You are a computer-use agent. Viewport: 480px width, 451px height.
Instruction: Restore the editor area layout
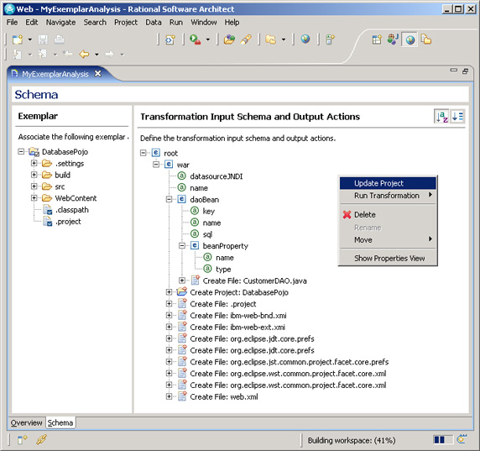click(465, 71)
